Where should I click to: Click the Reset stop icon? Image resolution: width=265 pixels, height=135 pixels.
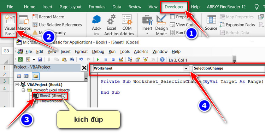pyautogui.click(x=113, y=59)
